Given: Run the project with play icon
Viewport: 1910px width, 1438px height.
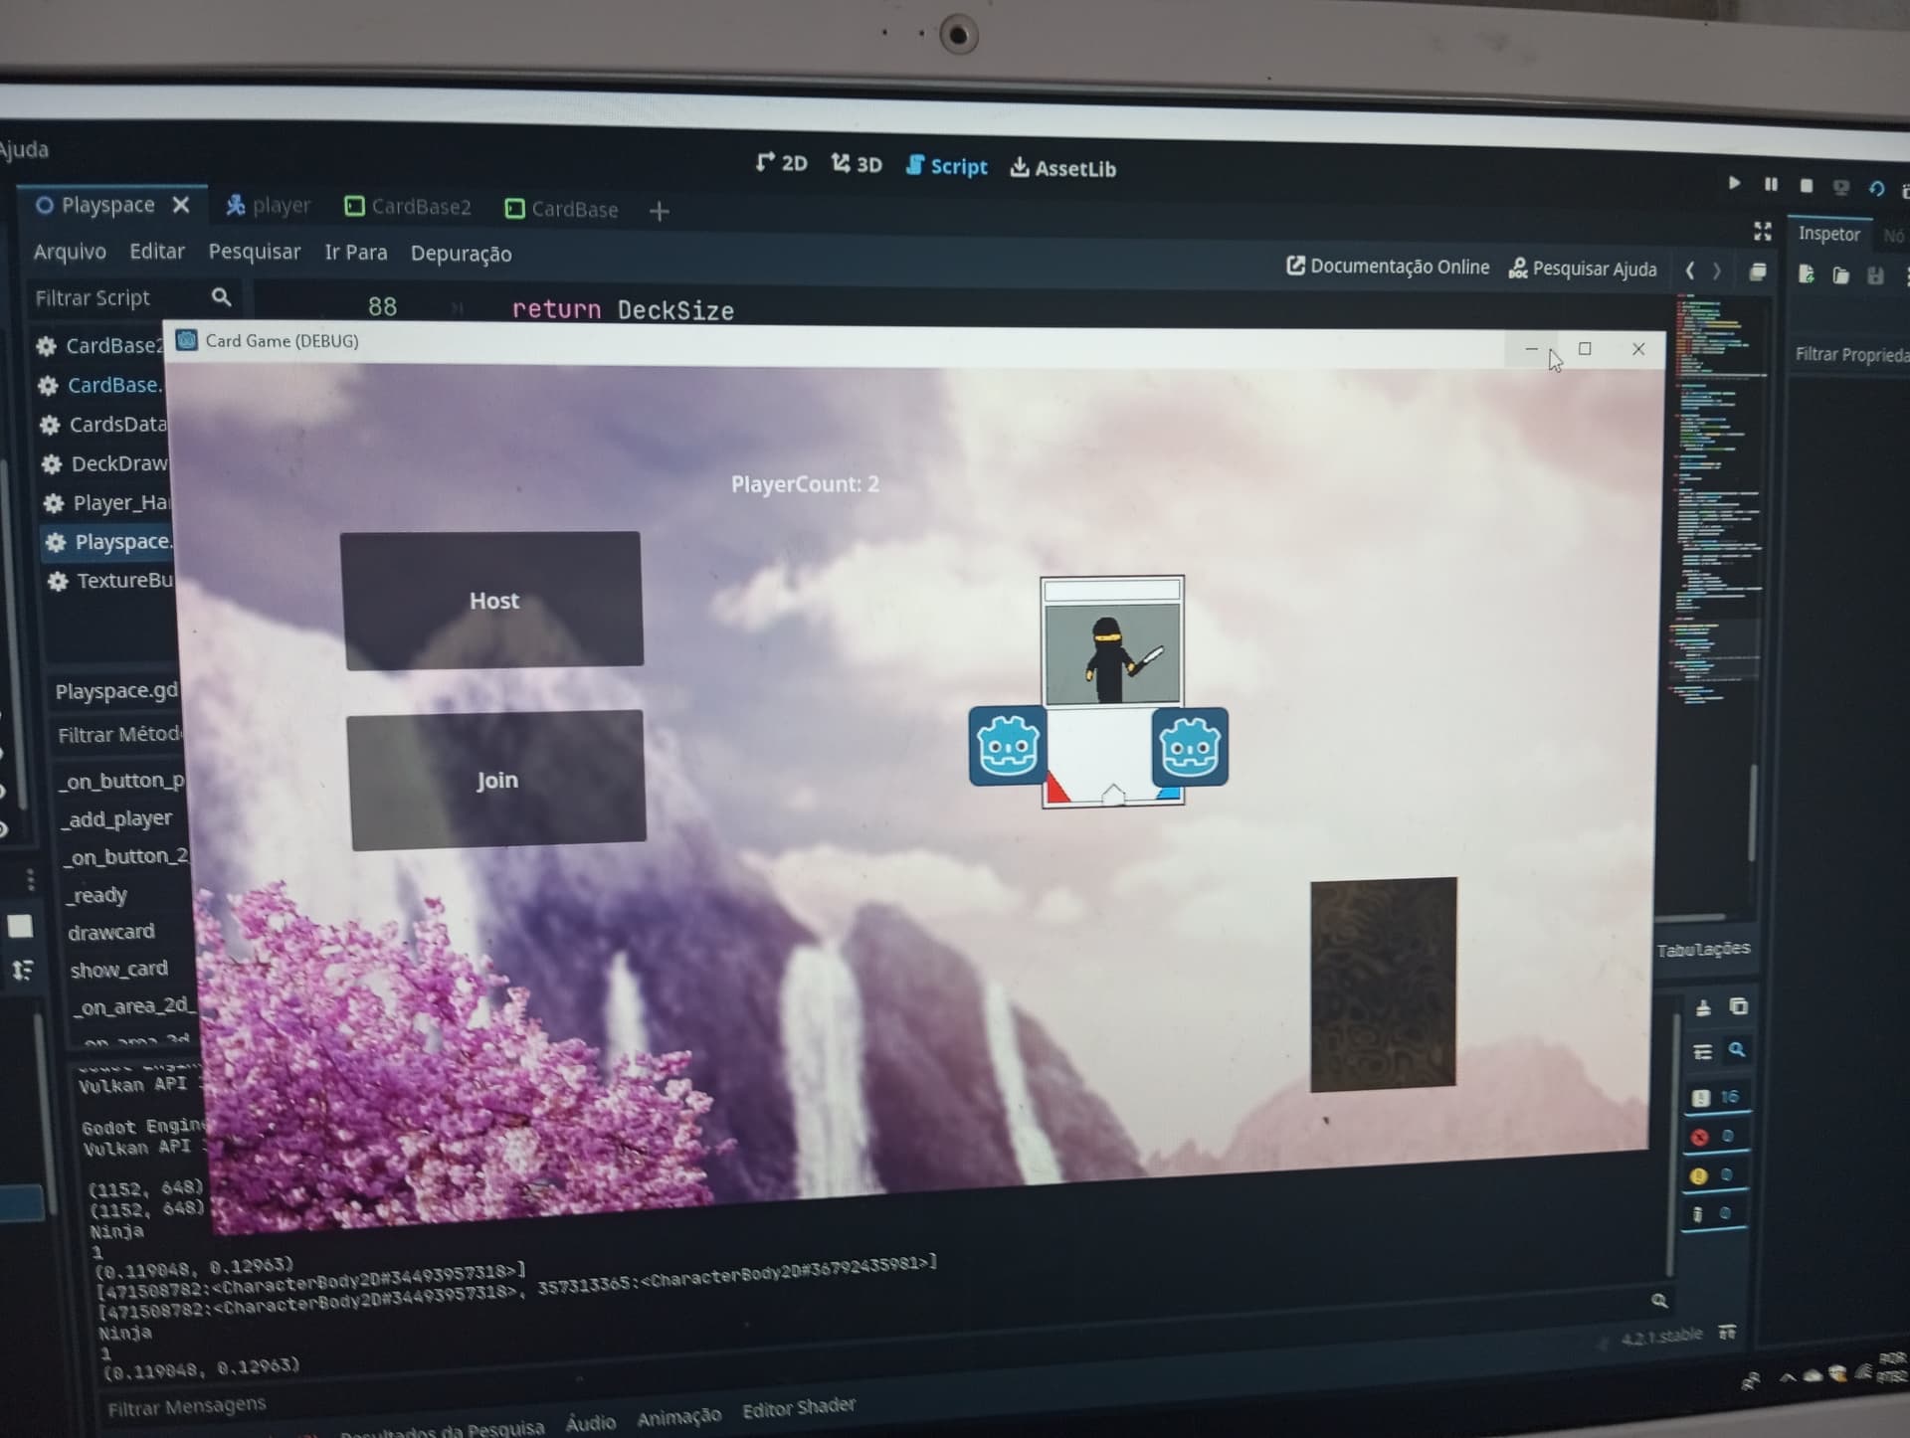Looking at the screenshot, I should point(1734,182).
